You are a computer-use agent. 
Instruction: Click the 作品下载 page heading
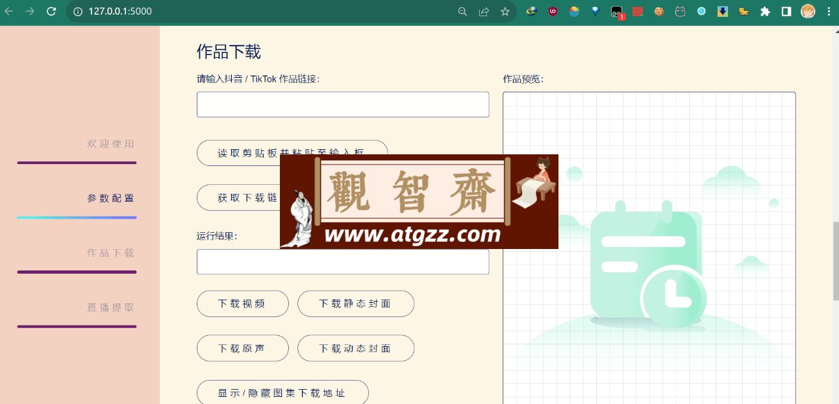coord(229,51)
